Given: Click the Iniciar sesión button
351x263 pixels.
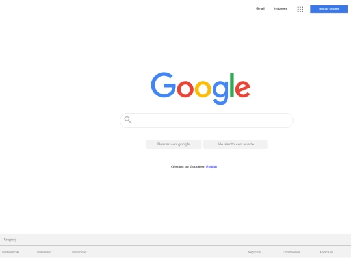Looking at the screenshot, I should [329, 9].
